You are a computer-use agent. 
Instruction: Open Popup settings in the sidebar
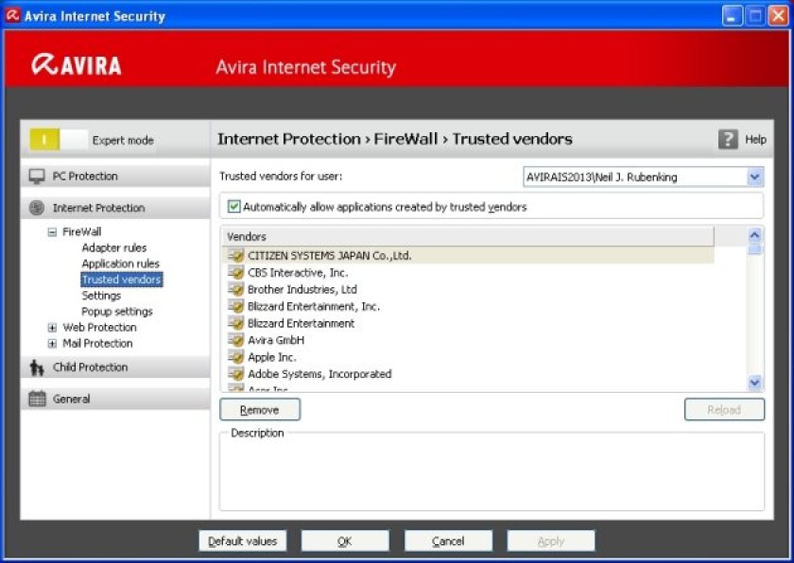pos(117,312)
